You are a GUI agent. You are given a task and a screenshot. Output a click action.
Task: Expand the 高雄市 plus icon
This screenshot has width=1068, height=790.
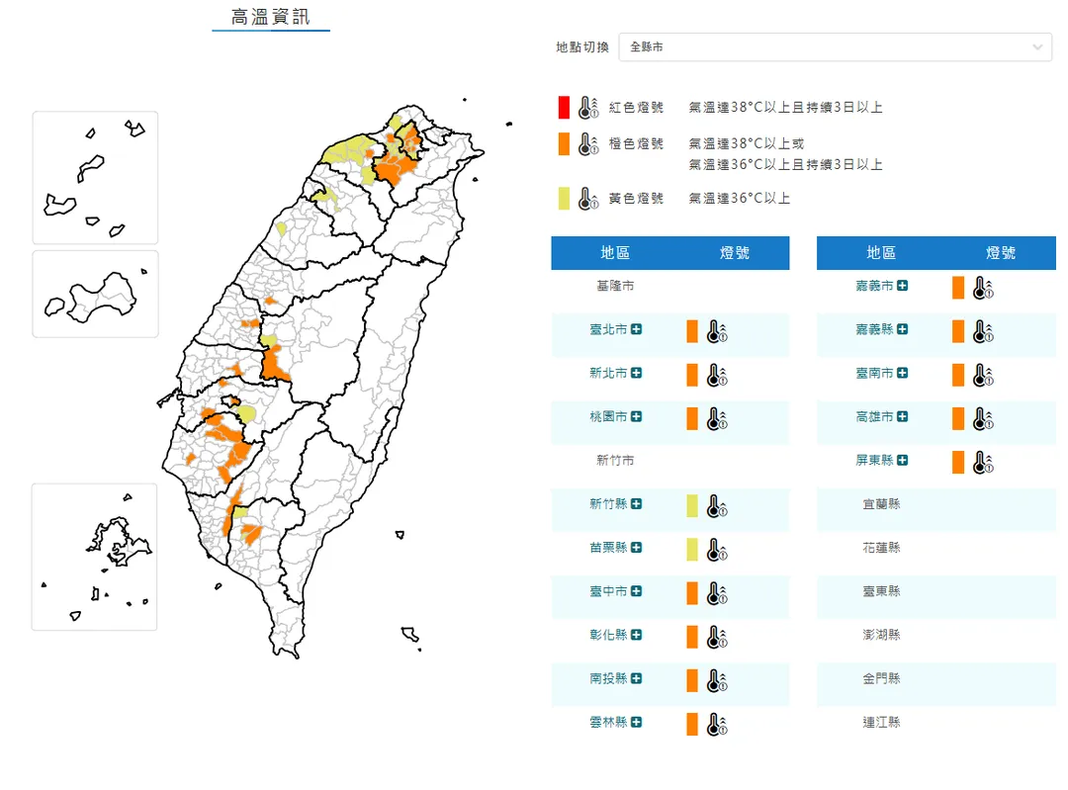(903, 417)
